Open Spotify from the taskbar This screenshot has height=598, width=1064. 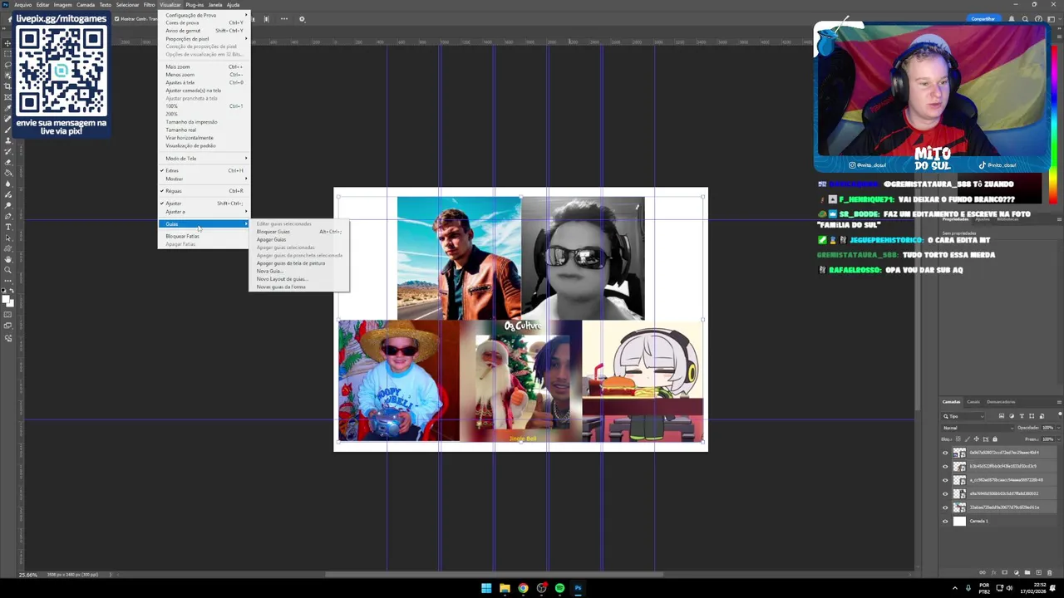[x=559, y=588]
